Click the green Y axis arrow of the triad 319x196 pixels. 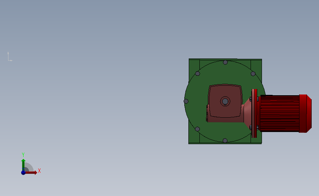coord(23,165)
